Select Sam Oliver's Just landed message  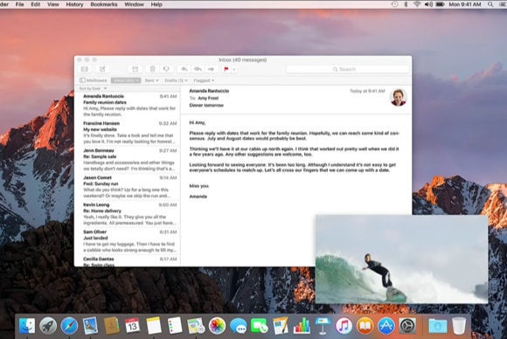tap(129, 241)
